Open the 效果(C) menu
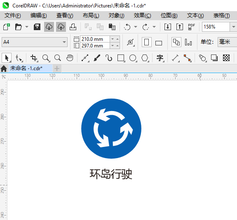 coord(142,15)
